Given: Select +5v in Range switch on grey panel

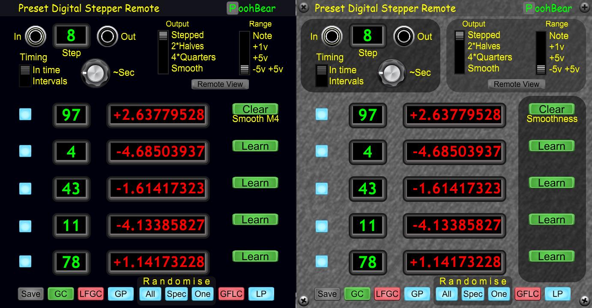Looking at the screenshot, I should (x=541, y=58).
